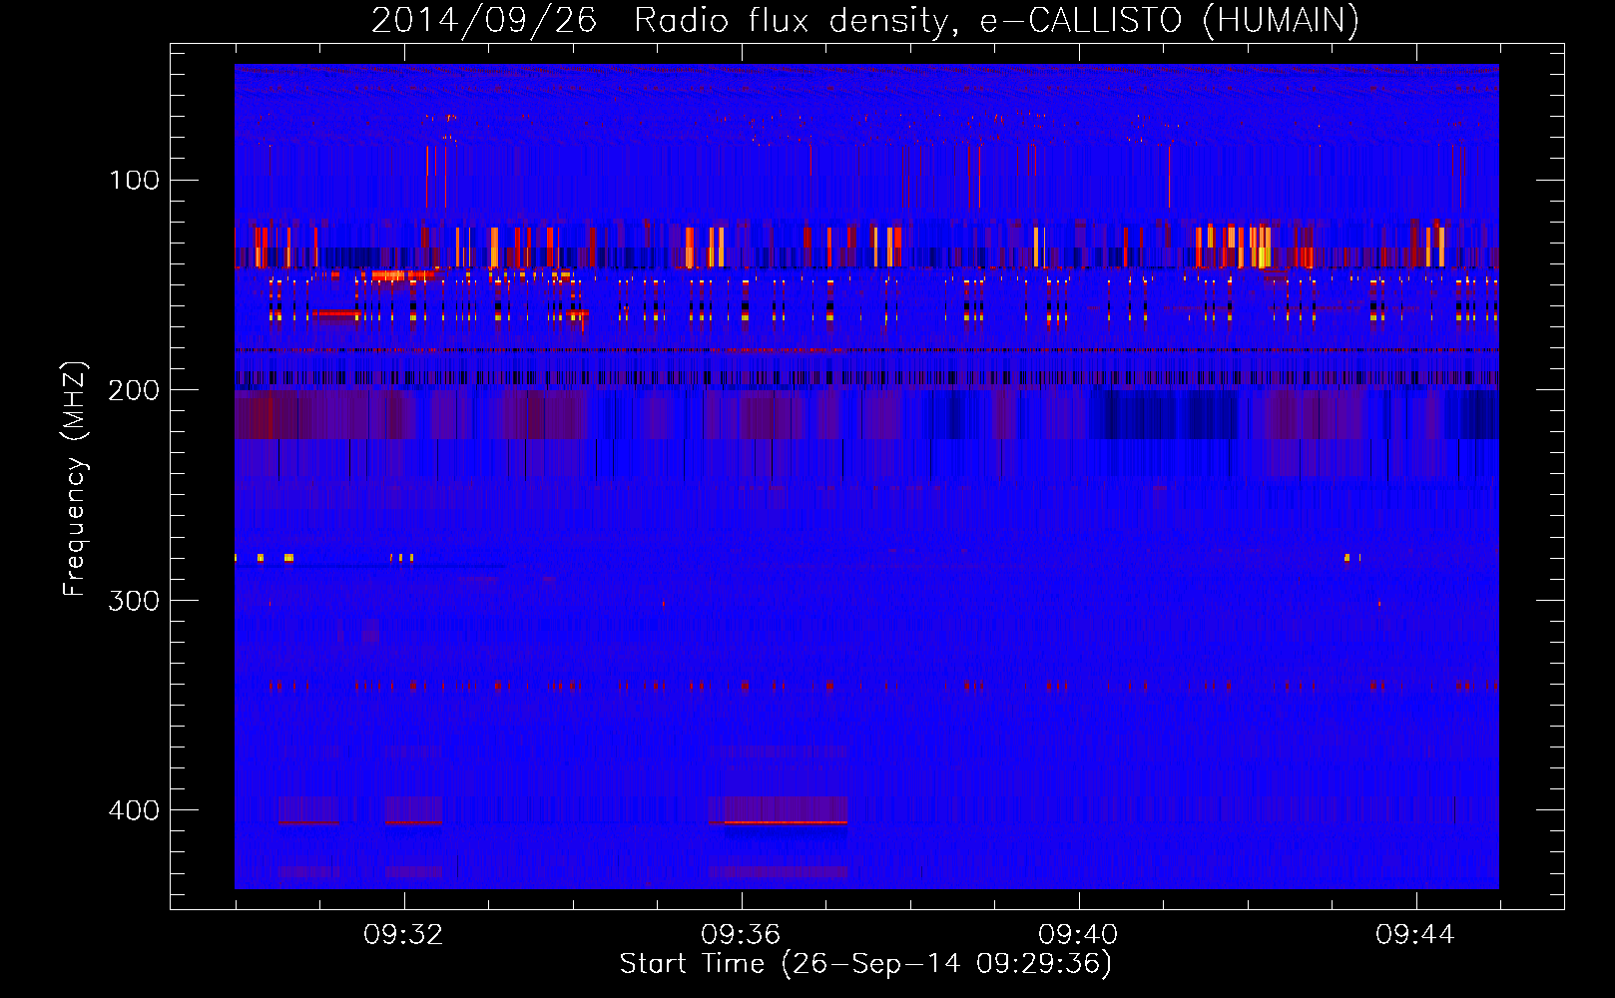Click the long red emission line near 400 MHz
The height and width of the screenshot is (998, 1615).
786,822
